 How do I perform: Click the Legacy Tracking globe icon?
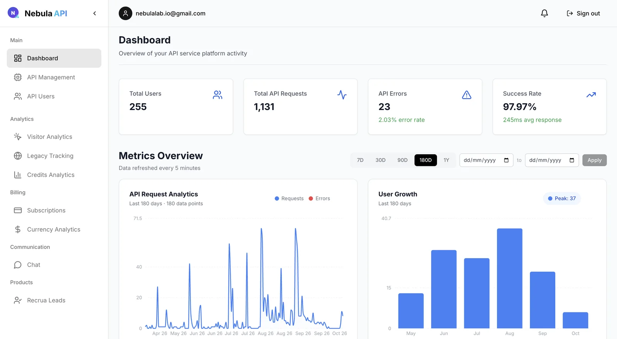tap(18, 156)
